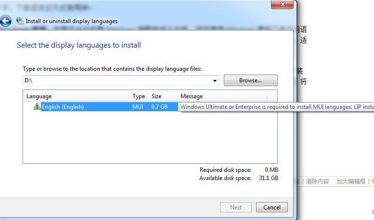Sort by the Size column header
374x220 pixels.
point(163,96)
